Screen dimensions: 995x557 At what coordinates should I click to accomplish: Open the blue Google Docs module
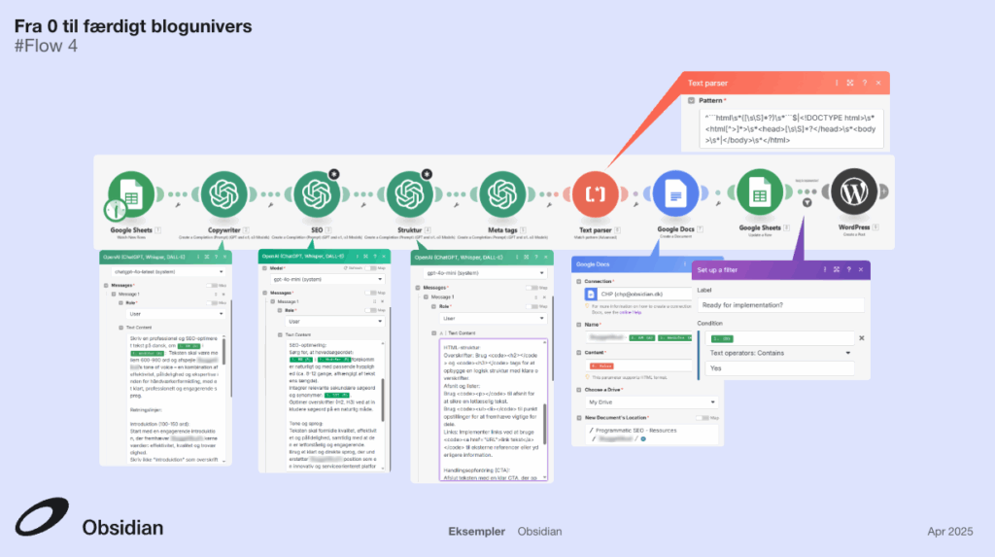(x=675, y=193)
